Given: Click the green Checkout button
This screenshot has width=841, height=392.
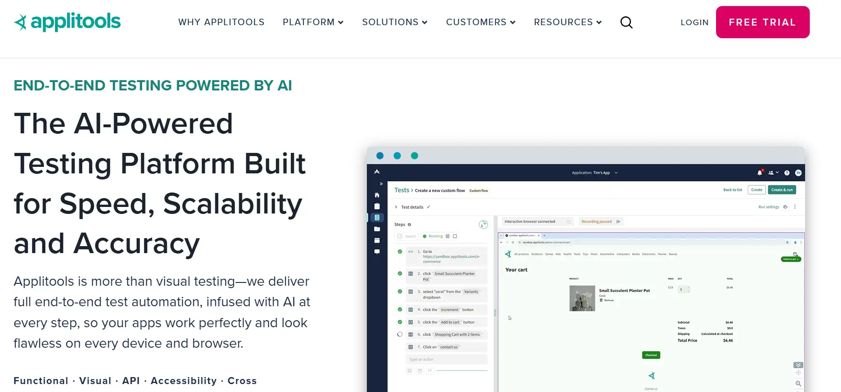Looking at the screenshot, I should [x=651, y=355].
